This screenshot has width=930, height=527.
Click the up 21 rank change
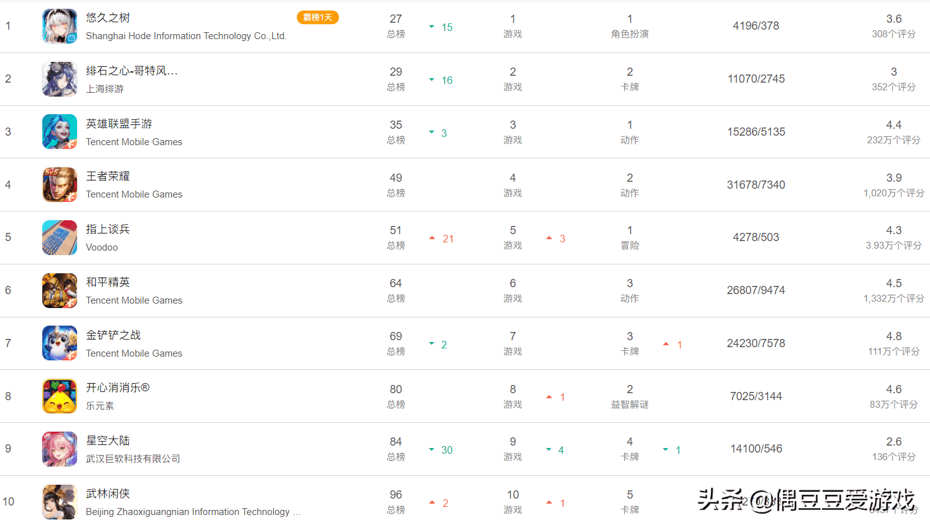click(x=441, y=239)
